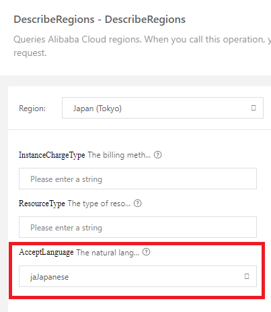271x312 pixels.
Task: Click the AcceptLanguage parameter name
Action: [46, 252]
